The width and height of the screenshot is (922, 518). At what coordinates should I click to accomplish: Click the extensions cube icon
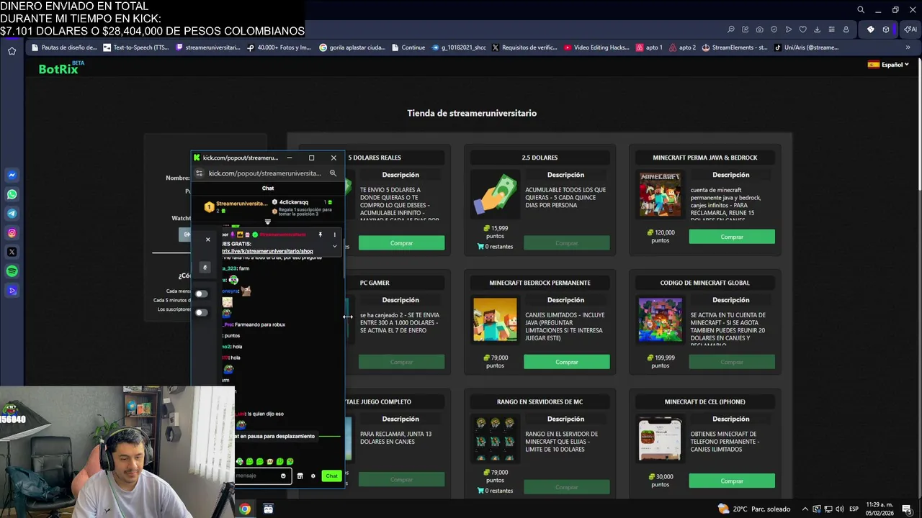886,29
